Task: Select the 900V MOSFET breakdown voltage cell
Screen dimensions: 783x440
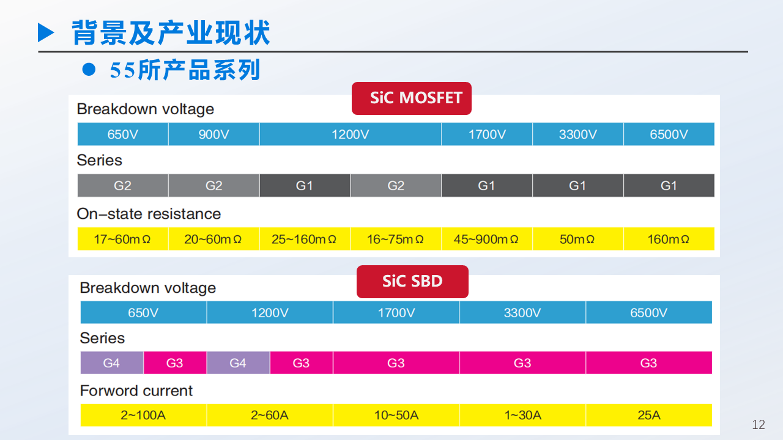Action: [213, 134]
